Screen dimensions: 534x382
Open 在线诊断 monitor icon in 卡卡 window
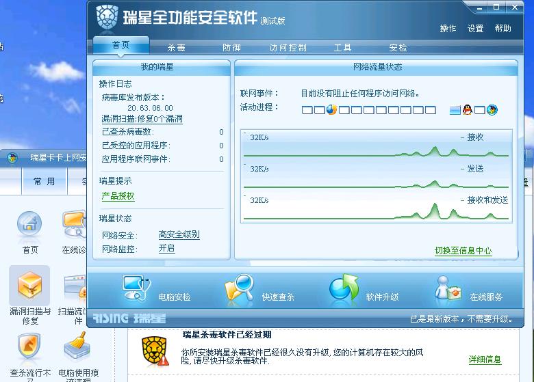coord(74,224)
